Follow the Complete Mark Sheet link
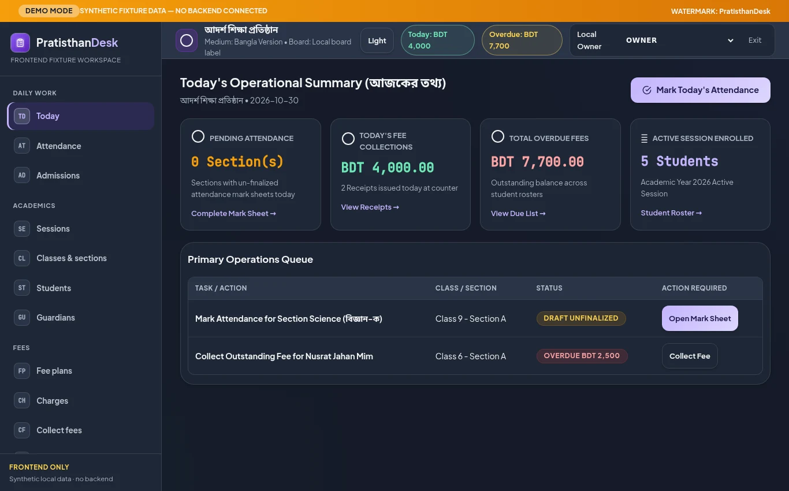The image size is (789, 491). click(233, 214)
